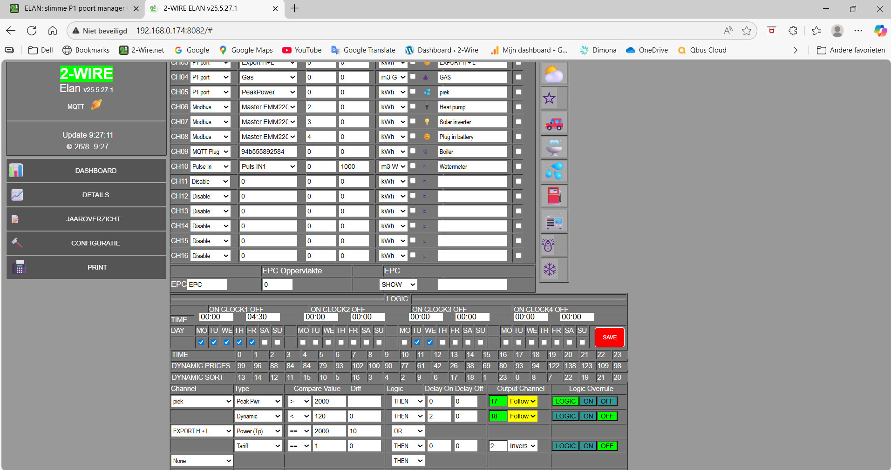Choose the water droplets icon
The image size is (891, 470).
(x=554, y=172)
